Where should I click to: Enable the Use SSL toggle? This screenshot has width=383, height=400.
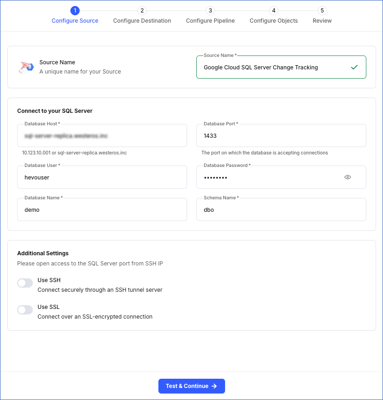pyautogui.click(x=25, y=309)
